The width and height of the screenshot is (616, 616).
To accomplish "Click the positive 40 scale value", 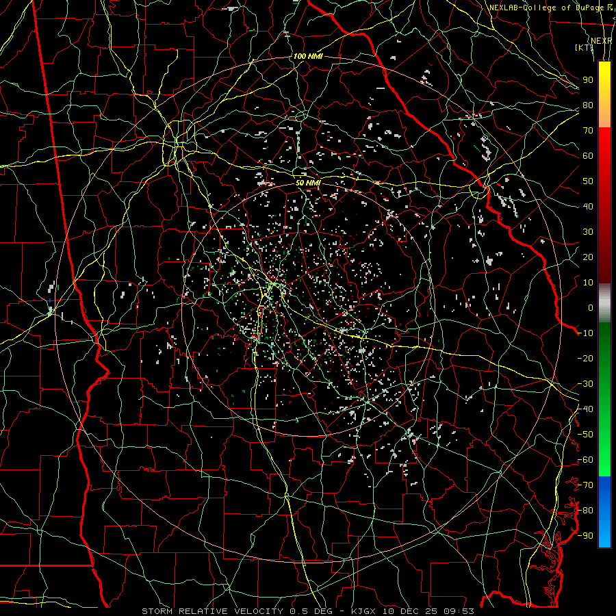I will (588, 206).
